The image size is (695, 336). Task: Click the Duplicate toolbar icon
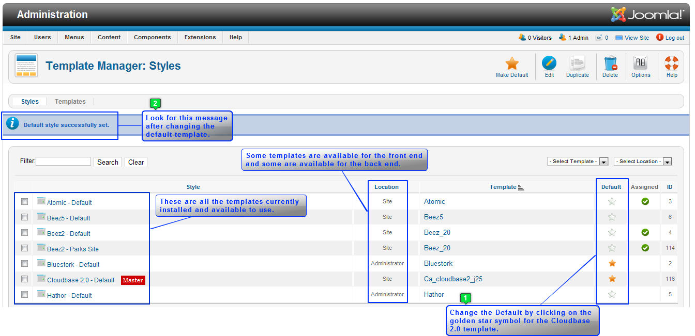(x=577, y=63)
